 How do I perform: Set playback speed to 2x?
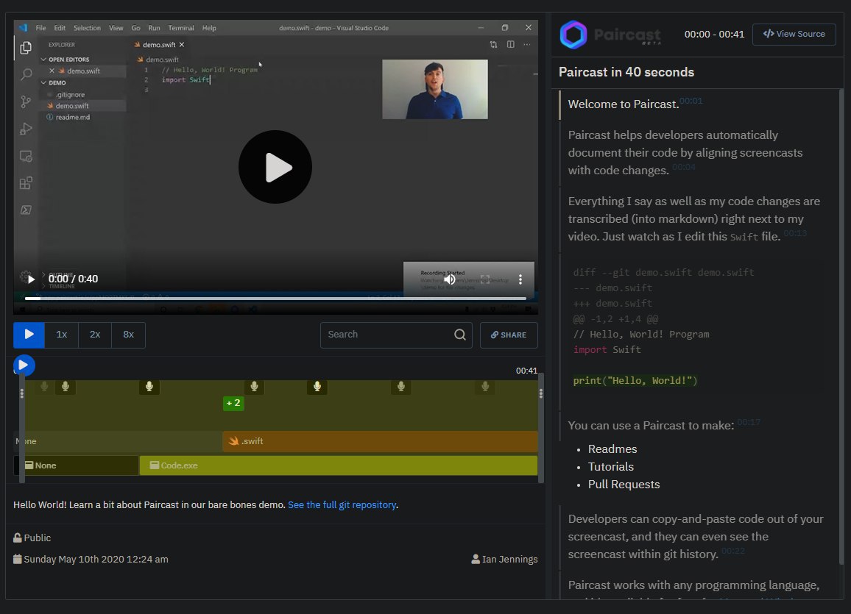pyautogui.click(x=95, y=335)
